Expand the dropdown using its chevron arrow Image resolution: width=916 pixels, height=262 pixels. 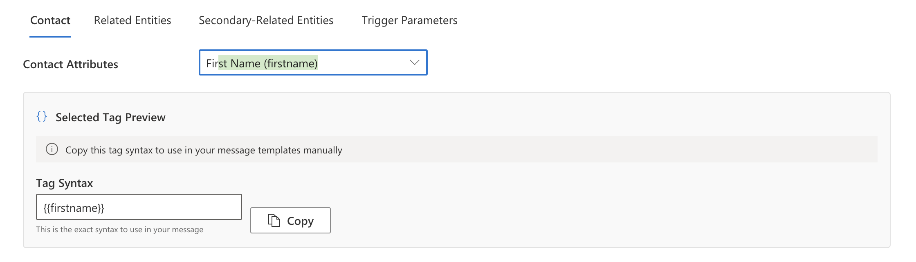[414, 62]
